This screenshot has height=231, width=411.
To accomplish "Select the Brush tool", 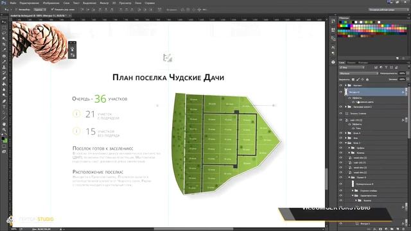I will click(4, 62).
